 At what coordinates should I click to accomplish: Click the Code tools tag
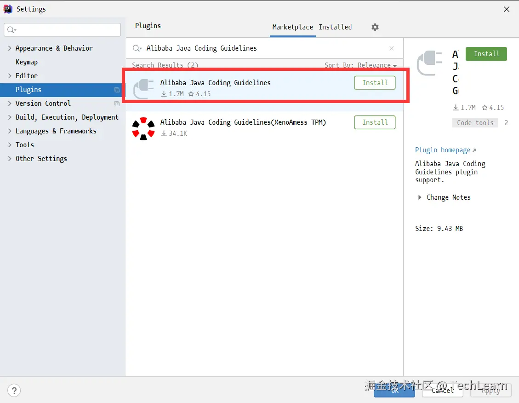pyautogui.click(x=475, y=123)
